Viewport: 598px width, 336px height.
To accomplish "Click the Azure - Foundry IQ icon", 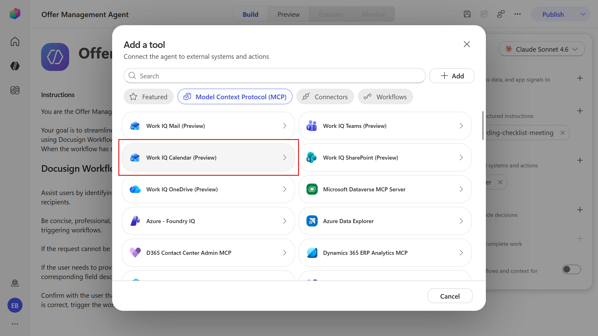I will click(x=135, y=221).
